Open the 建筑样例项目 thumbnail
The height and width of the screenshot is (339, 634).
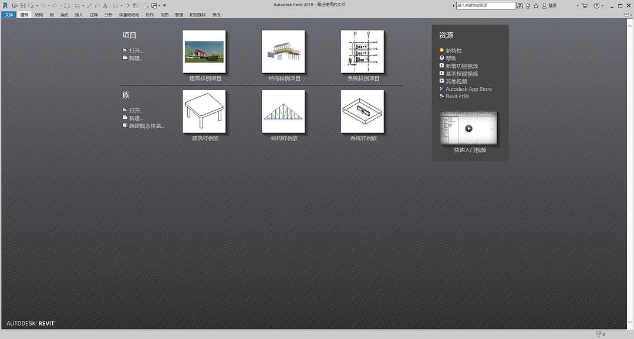click(x=204, y=52)
